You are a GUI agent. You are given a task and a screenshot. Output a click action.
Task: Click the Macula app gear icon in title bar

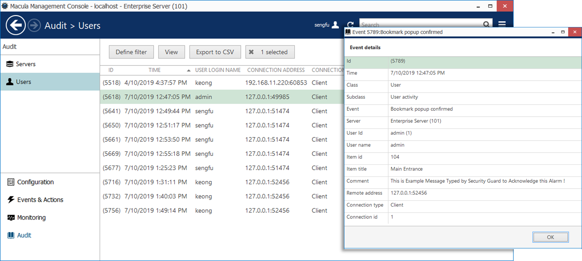click(5, 6)
